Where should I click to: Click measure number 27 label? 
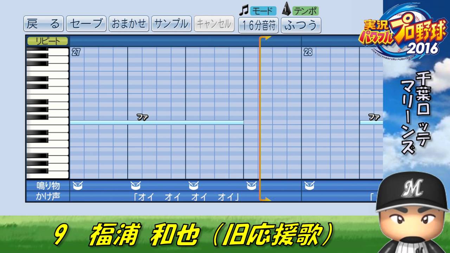tap(76, 52)
